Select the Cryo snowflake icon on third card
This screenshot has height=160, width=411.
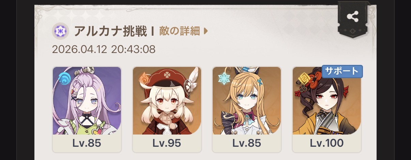point(224,79)
